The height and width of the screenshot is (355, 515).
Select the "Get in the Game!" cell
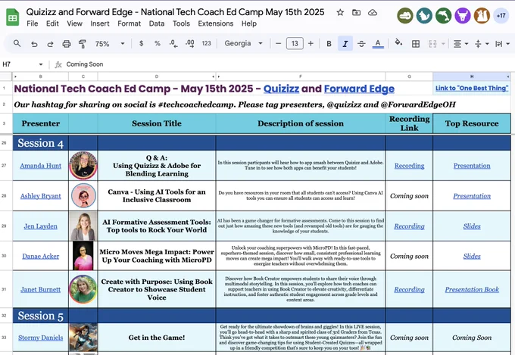157,338
